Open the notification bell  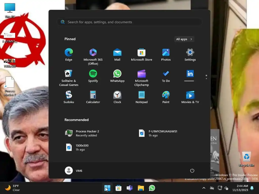pyautogui.click(x=252, y=188)
